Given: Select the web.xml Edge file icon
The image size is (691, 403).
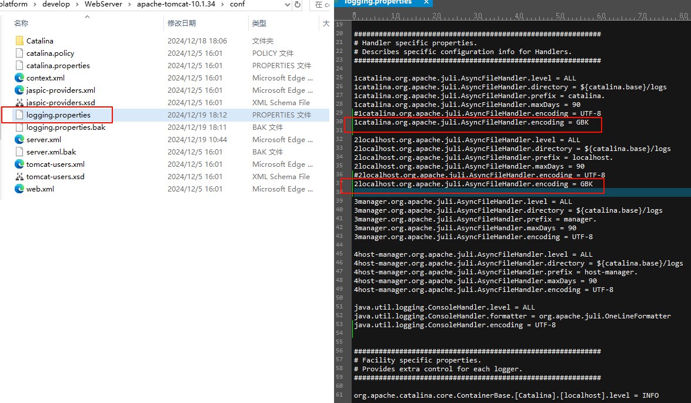Looking at the screenshot, I should 19,189.
